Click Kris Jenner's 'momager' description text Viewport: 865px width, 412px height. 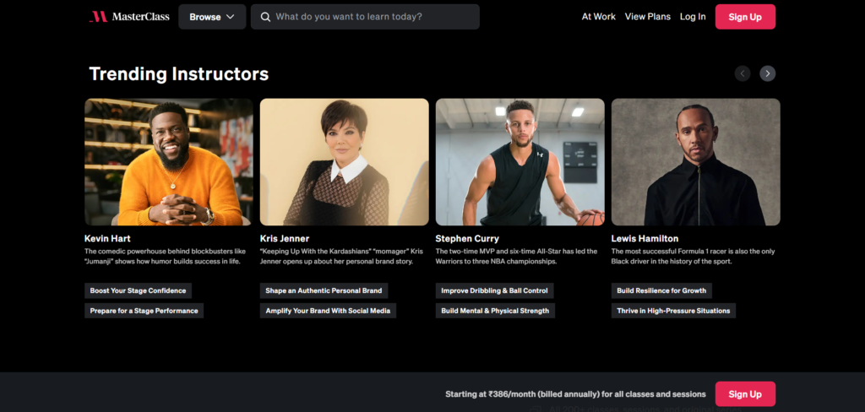click(341, 256)
